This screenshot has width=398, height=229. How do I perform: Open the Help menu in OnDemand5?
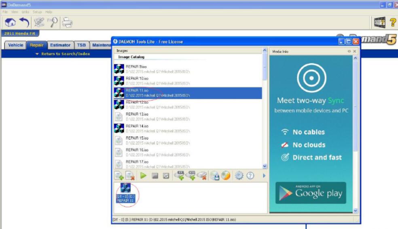(49, 12)
